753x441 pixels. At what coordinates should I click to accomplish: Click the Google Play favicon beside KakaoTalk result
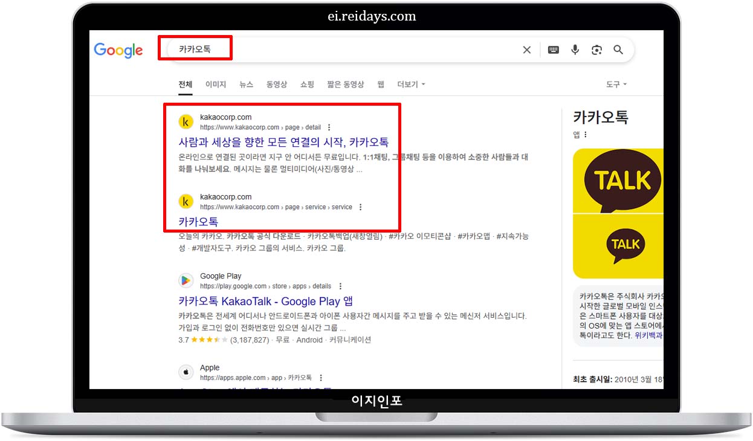(x=186, y=280)
